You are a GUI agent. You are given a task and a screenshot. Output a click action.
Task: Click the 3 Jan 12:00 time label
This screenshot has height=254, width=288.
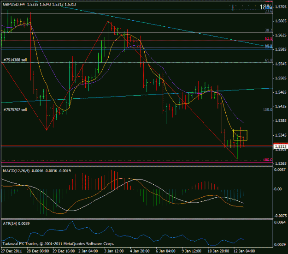[x=114, y=251]
